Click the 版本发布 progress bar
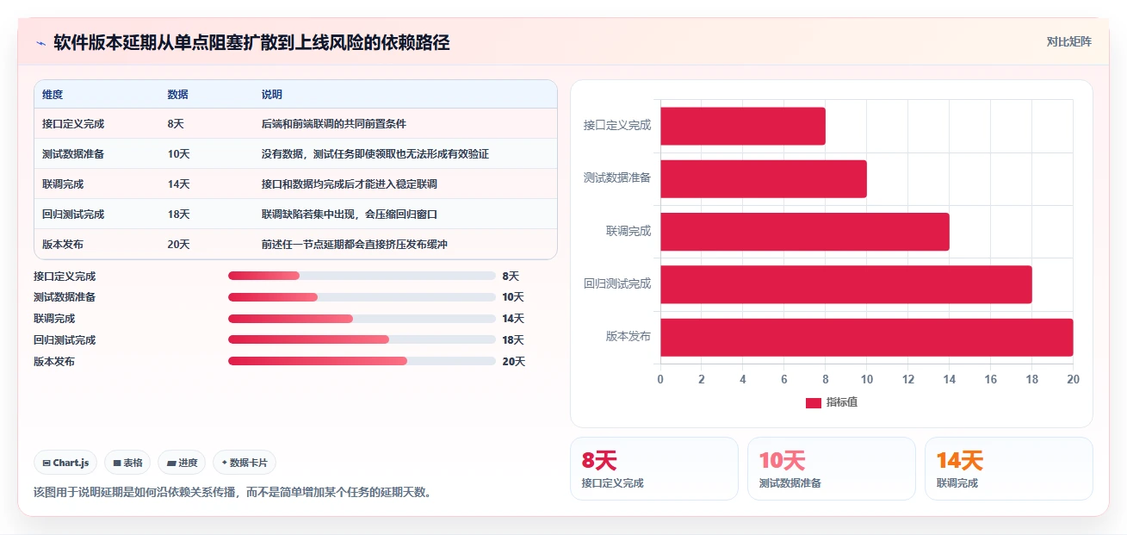Viewport: 1127px width, 535px height. click(x=362, y=361)
